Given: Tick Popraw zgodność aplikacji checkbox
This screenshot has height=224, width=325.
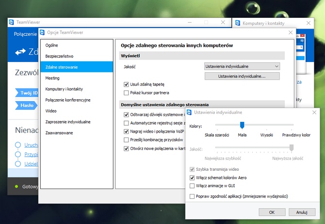Looking at the screenshot, I should 192,196.
